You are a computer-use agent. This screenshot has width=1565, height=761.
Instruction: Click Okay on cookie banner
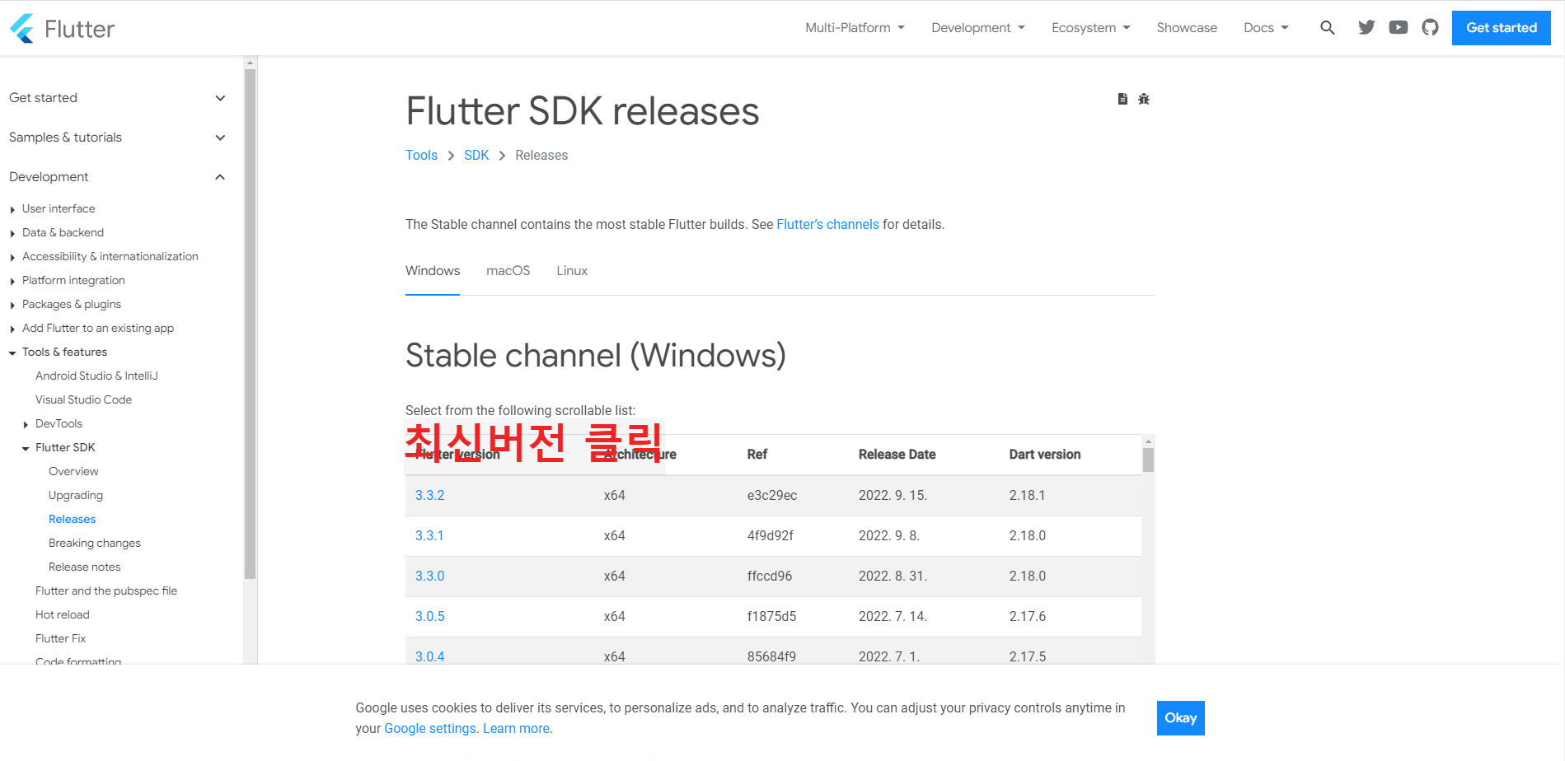coord(1180,718)
